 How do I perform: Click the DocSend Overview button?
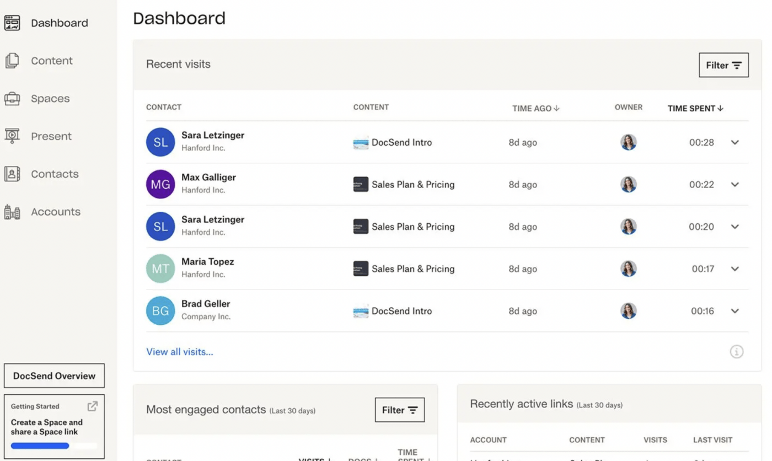pos(54,376)
